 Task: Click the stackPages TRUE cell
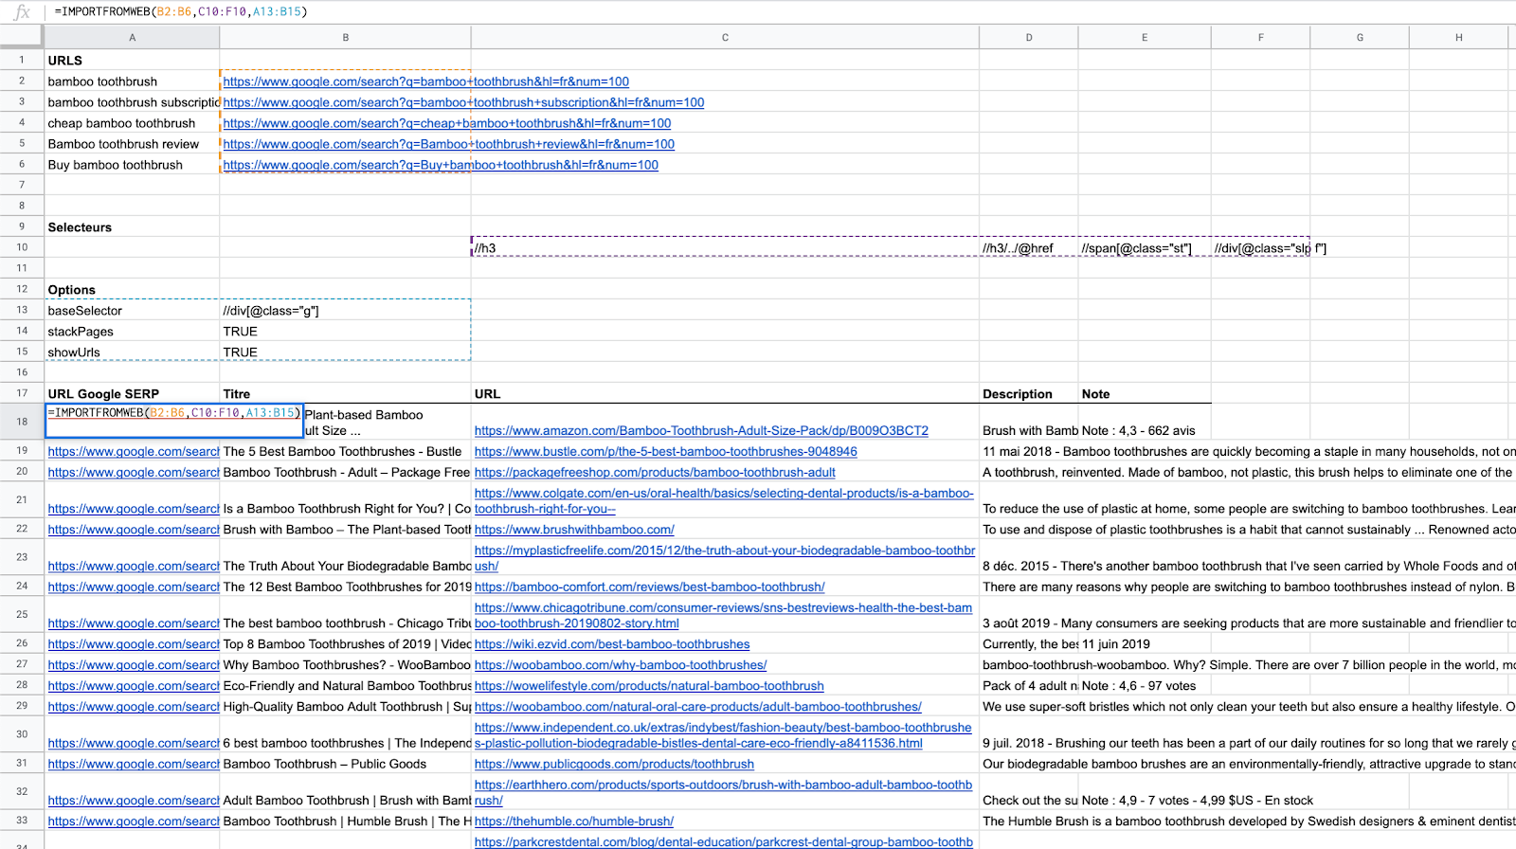point(345,332)
